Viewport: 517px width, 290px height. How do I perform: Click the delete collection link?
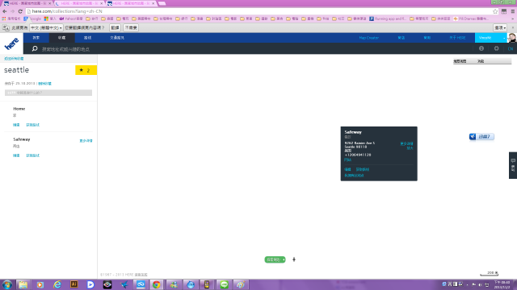tap(45, 84)
